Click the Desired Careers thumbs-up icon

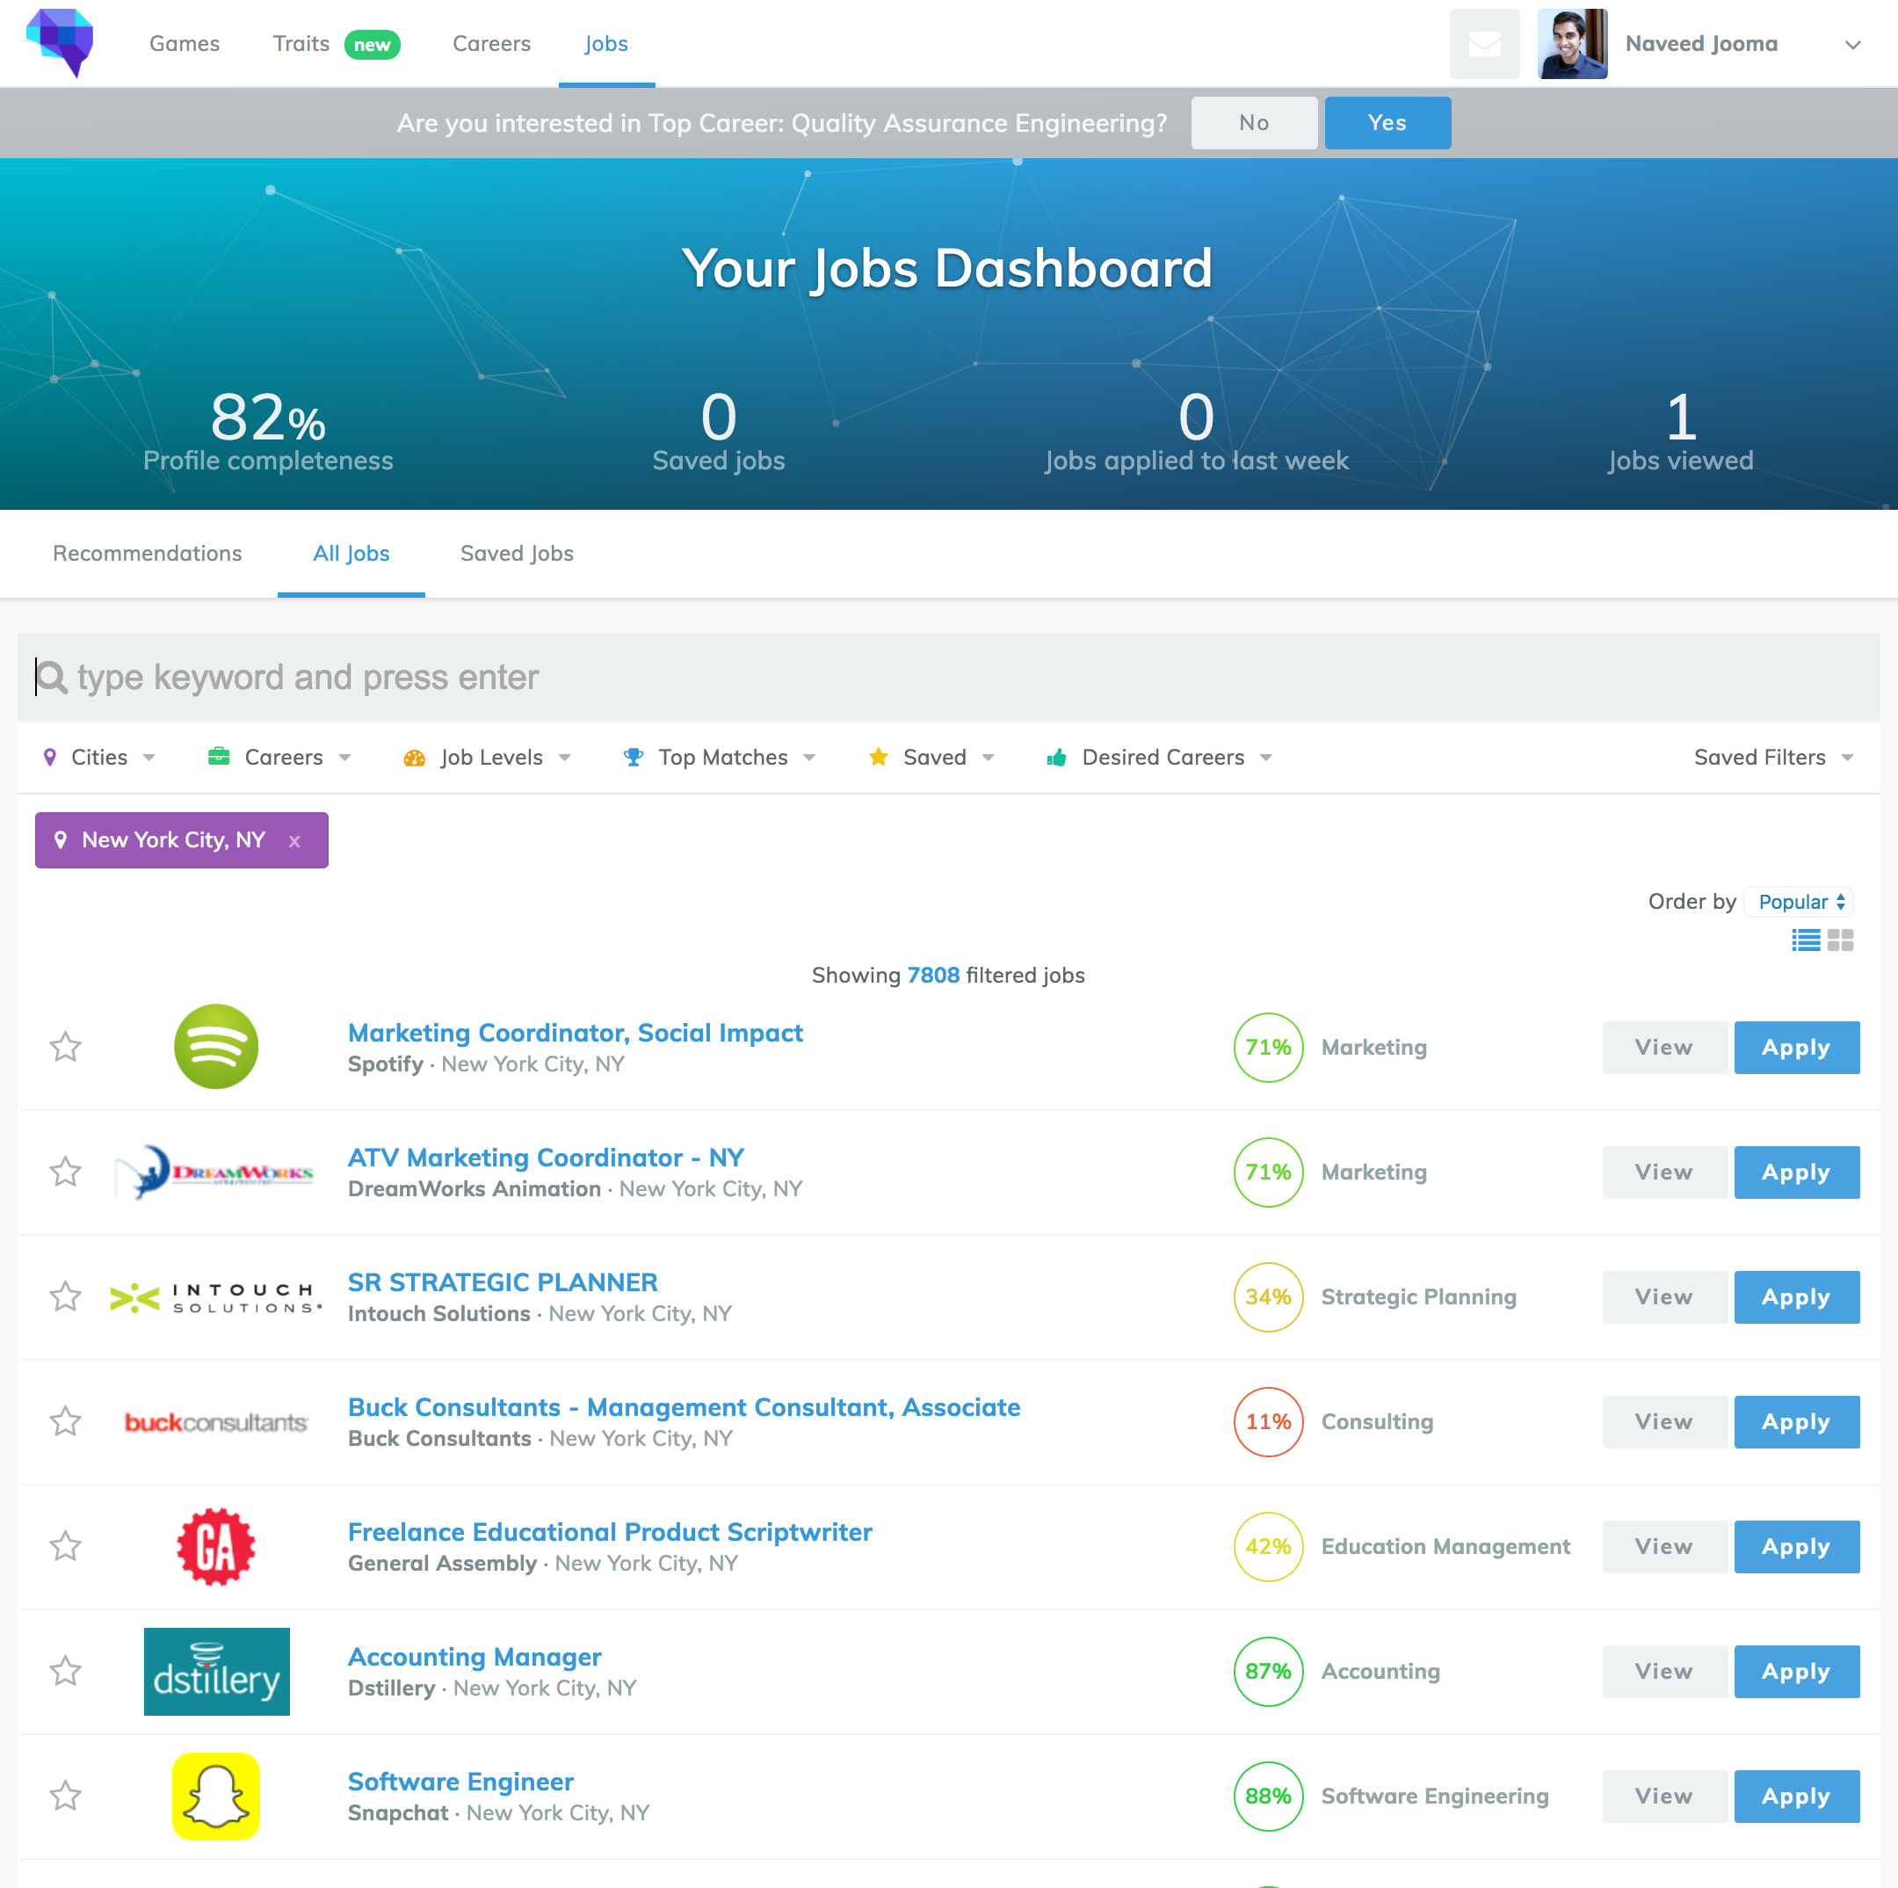[1056, 757]
